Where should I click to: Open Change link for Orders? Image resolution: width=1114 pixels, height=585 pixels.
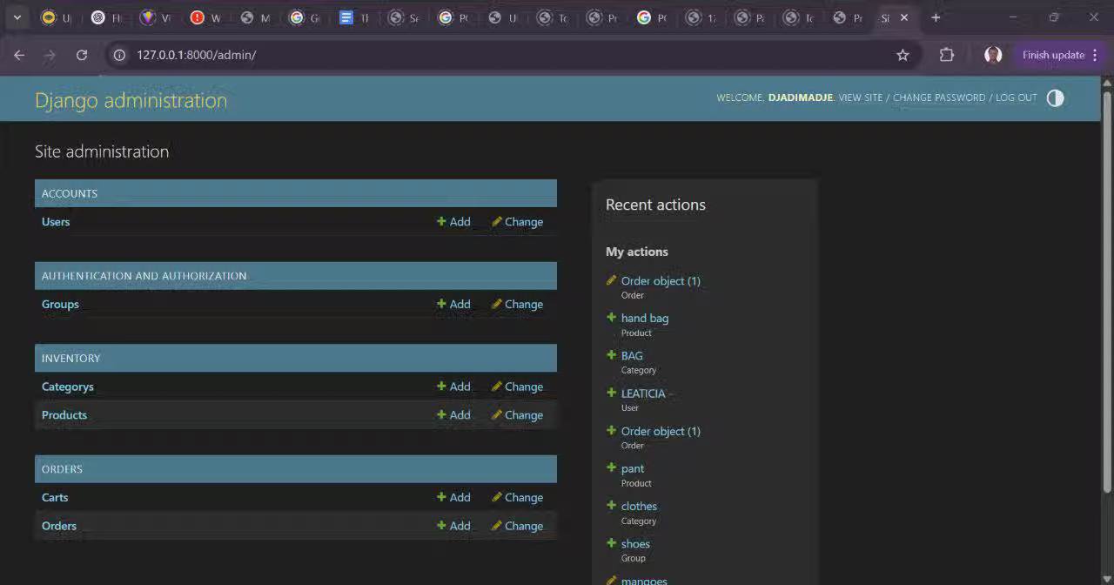click(517, 526)
